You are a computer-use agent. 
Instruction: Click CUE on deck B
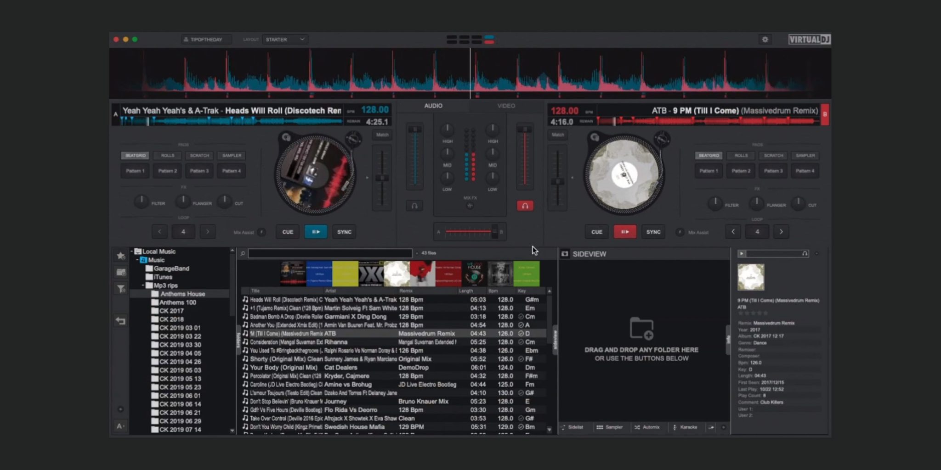click(x=596, y=232)
